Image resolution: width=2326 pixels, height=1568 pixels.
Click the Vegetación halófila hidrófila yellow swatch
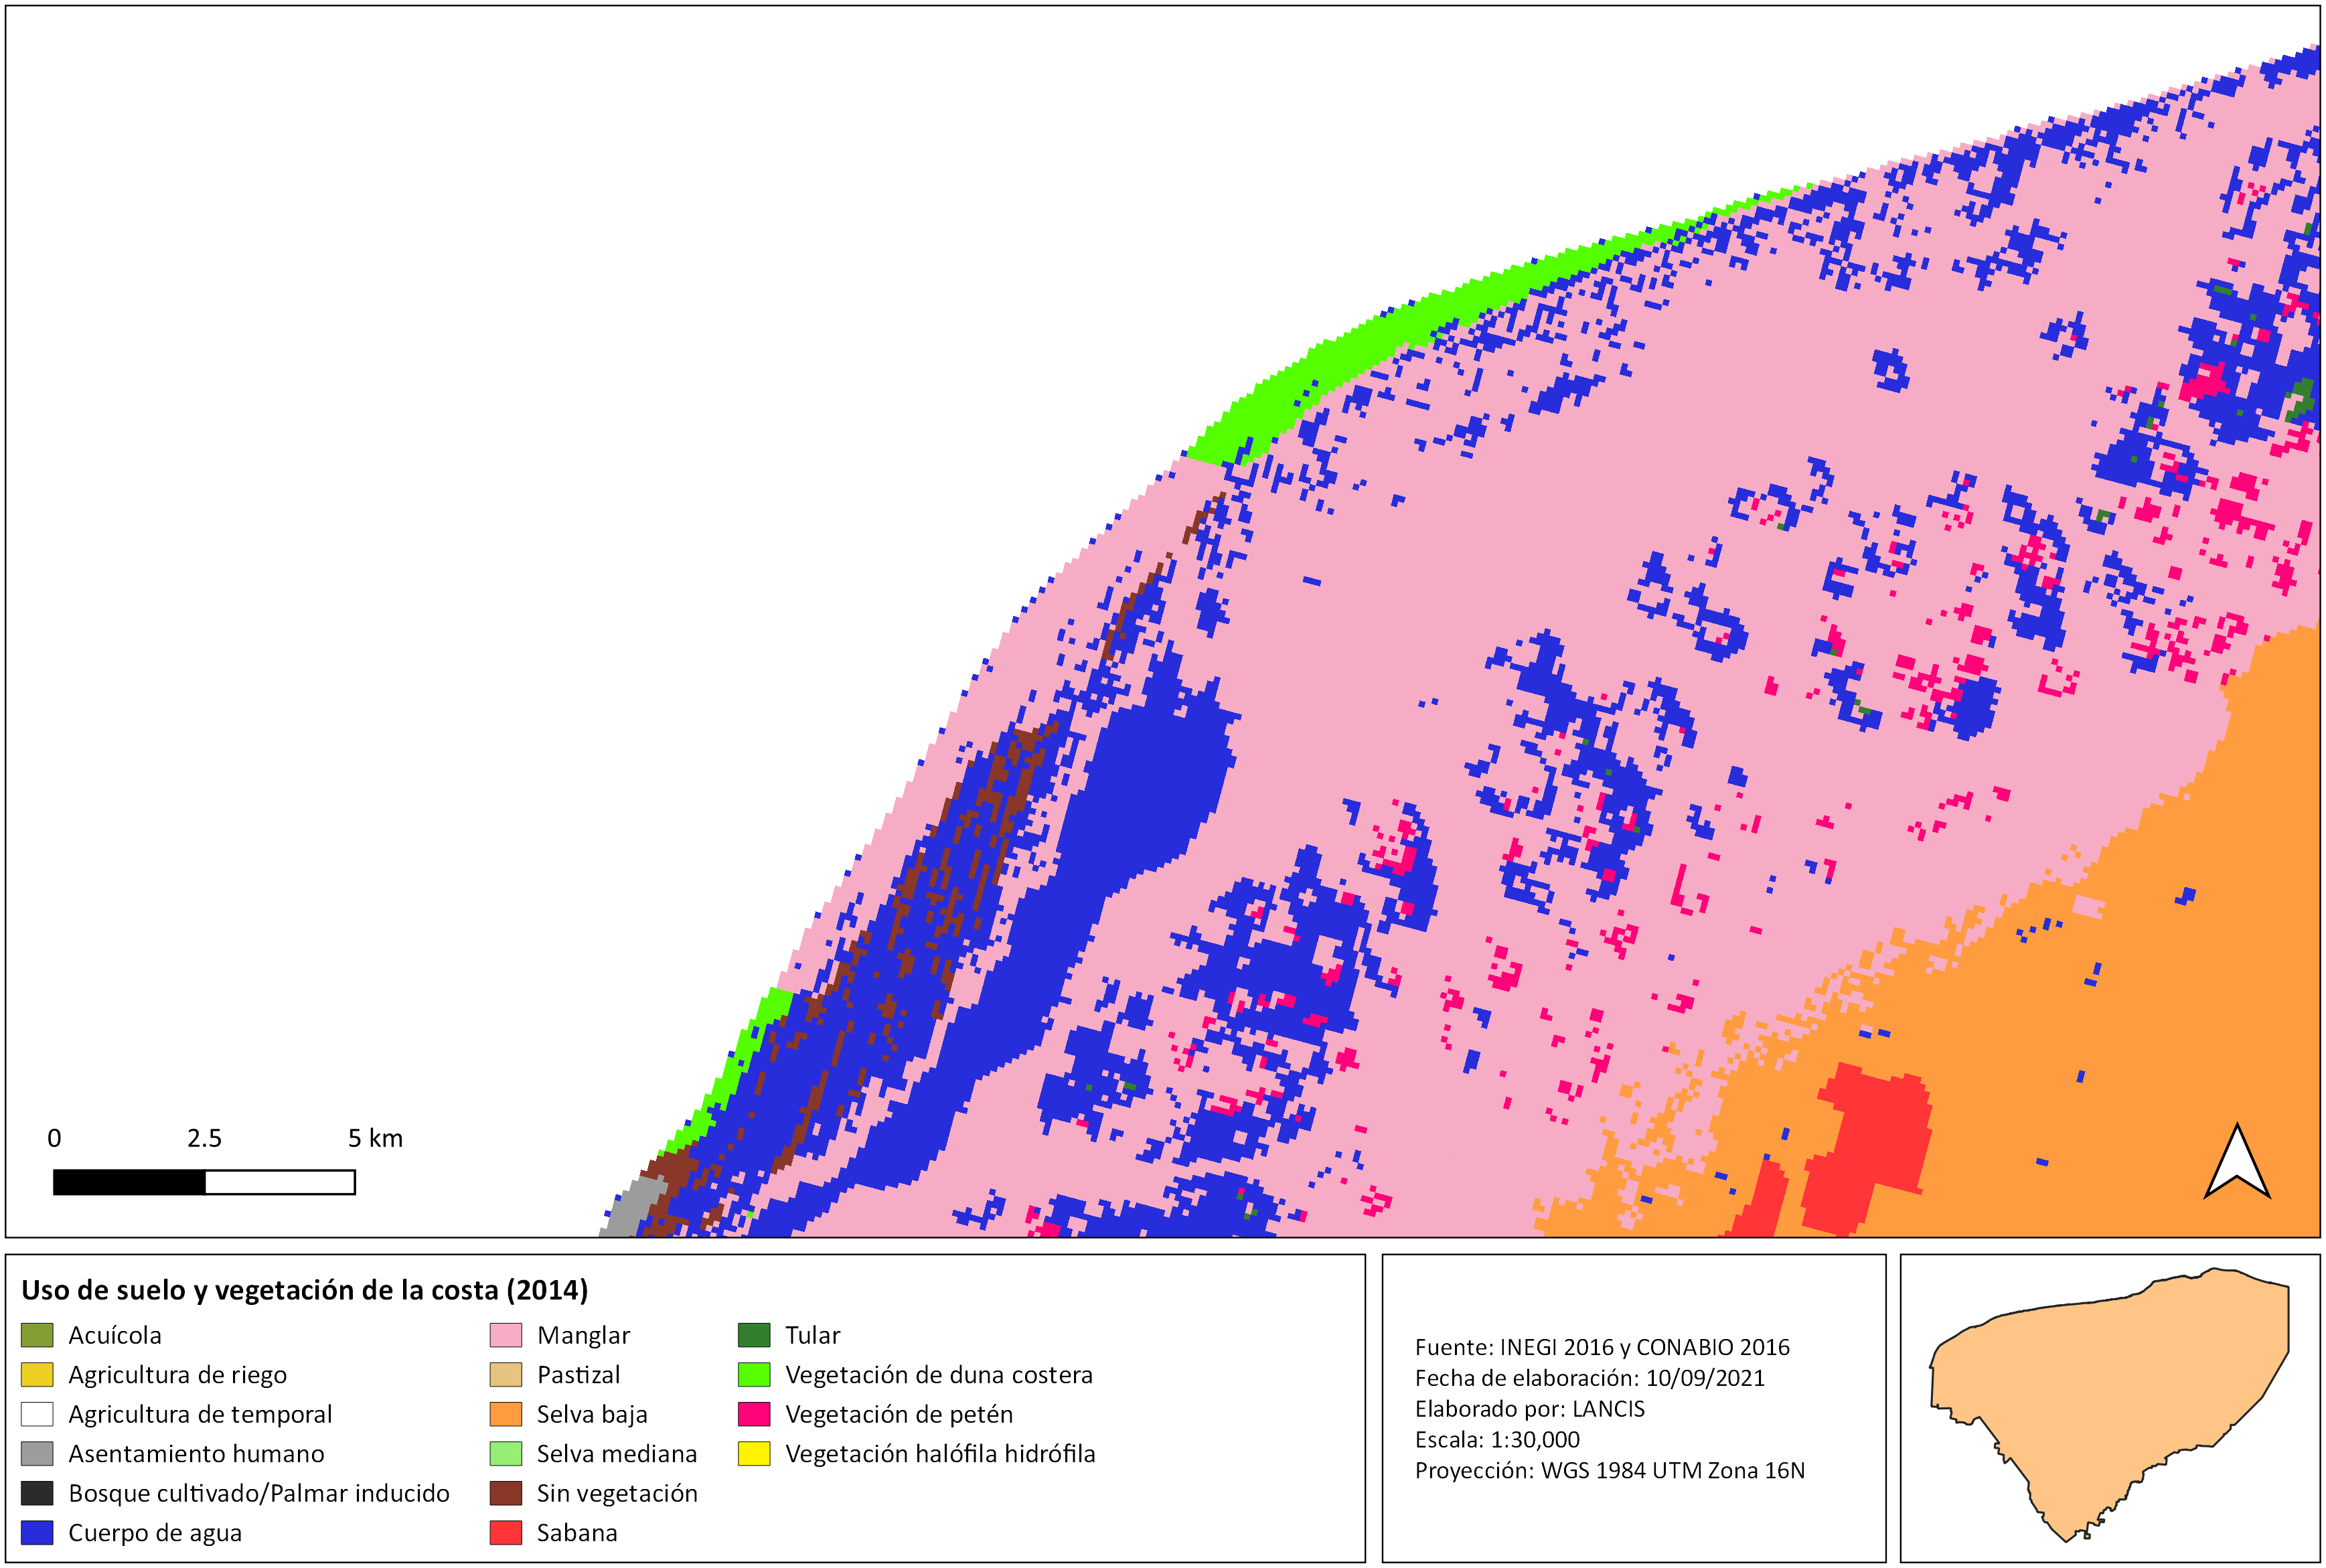(x=754, y=1454)
